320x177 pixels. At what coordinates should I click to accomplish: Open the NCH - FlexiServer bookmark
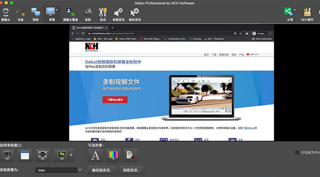(214, 39)
